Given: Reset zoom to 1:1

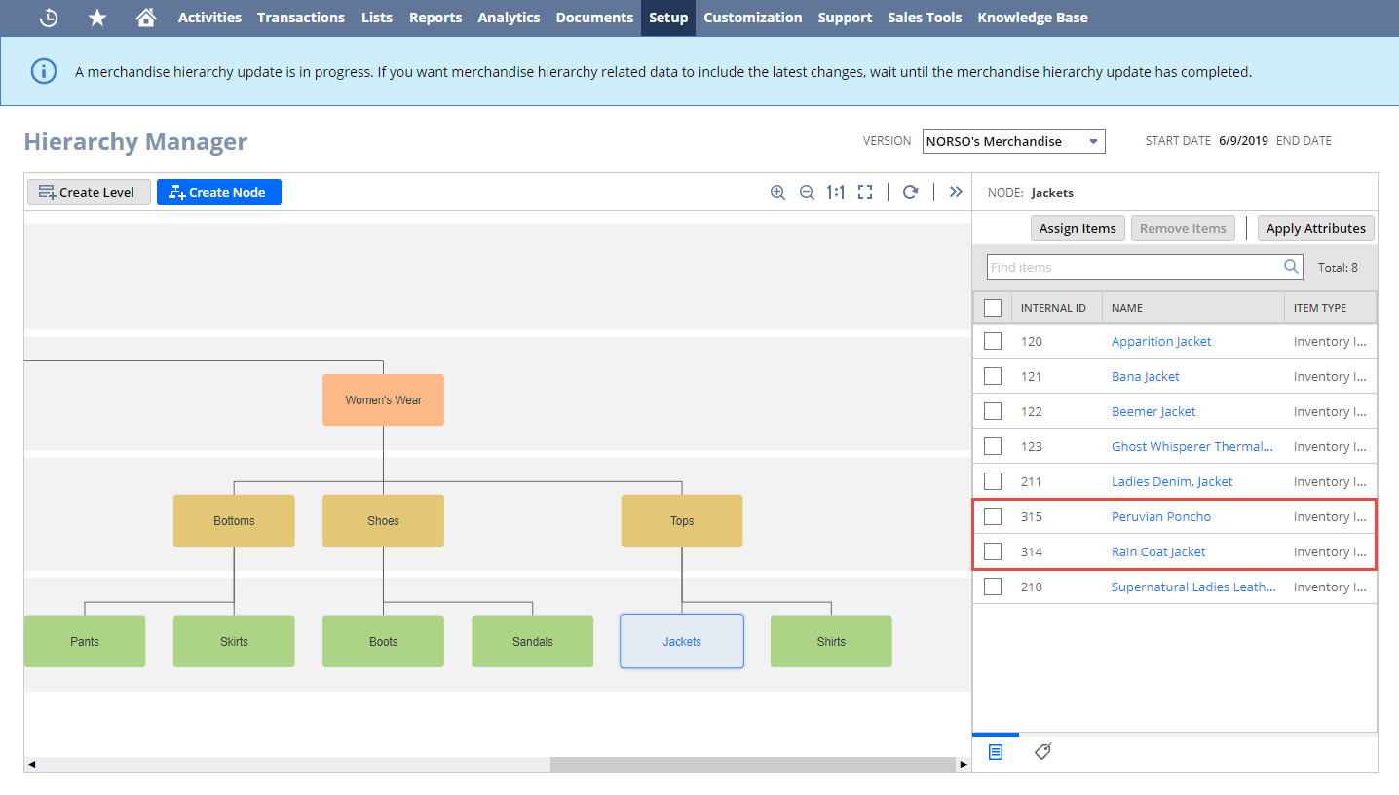Looking at the screenshot, I should (x=835, y=192).
